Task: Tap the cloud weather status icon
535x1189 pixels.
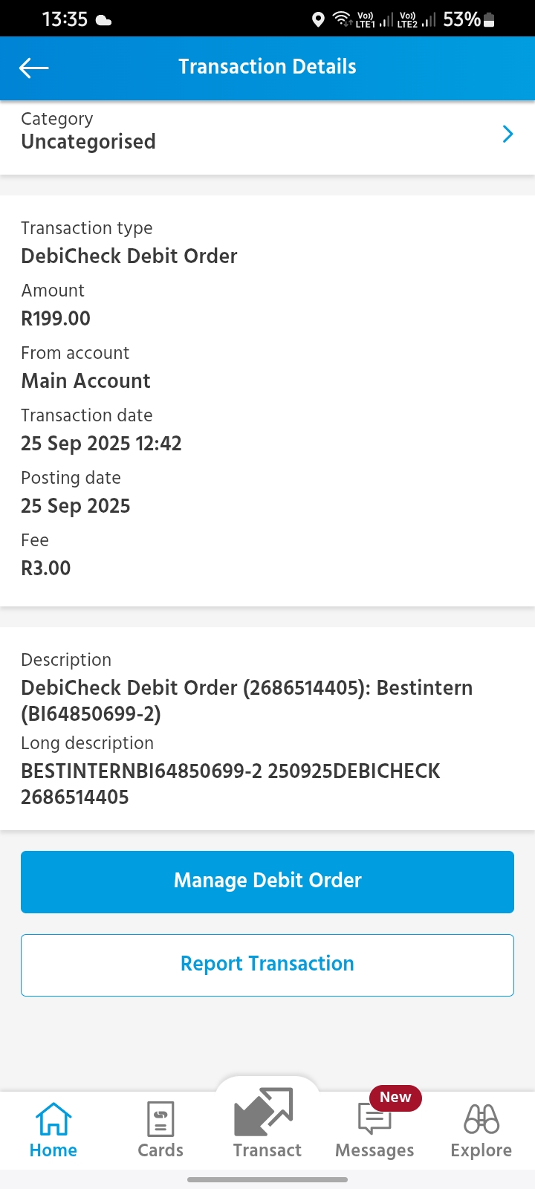Action: (104, 20)
